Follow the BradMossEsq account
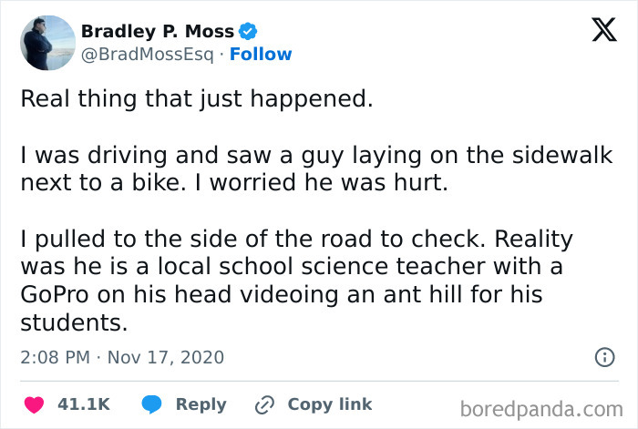The width and height of the screenshot is (638, 429). click(x=261, y=55)
